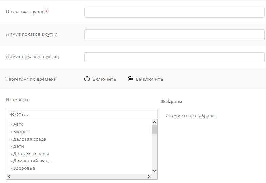
Task: Click the 'Название группы' input field
Action: (174, 13)
